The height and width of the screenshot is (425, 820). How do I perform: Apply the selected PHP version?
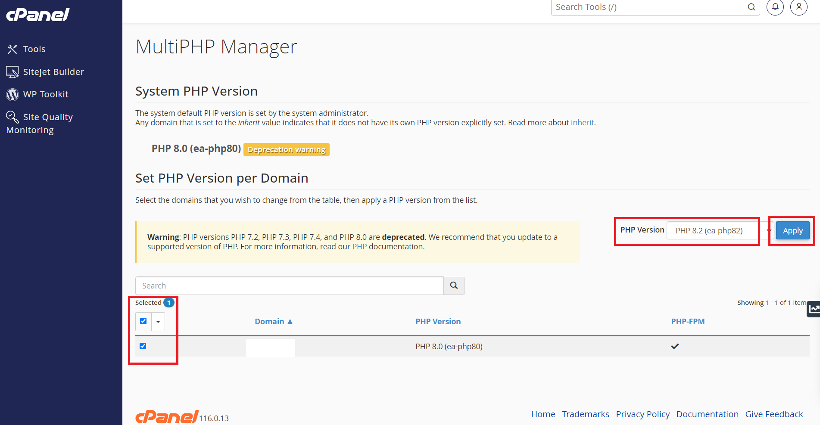tap(793, 230)
